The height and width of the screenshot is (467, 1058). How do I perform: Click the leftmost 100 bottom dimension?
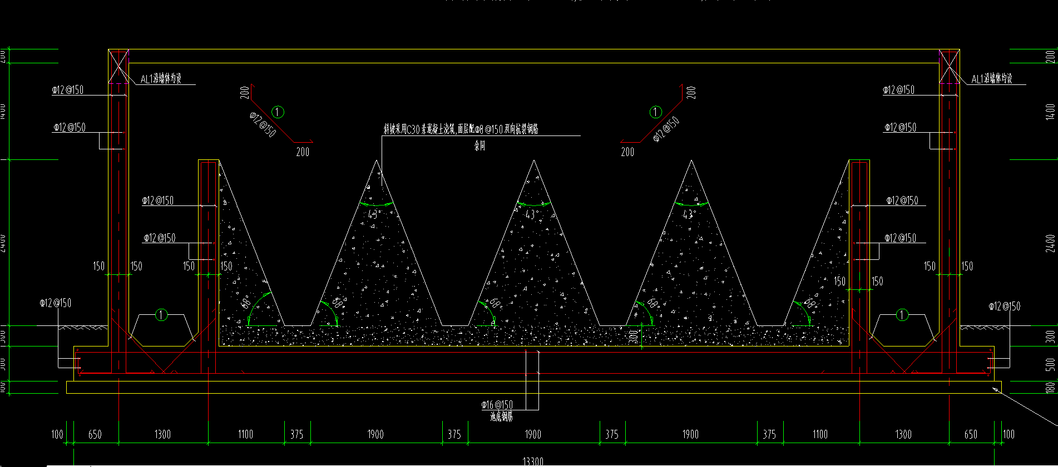point(57,434)
